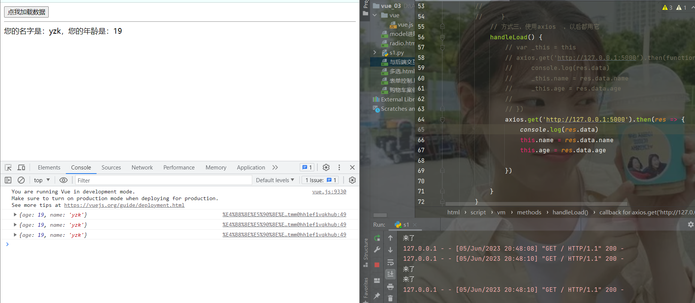This screenshot has height=303, width=695.
Task: Close the DevTools panel with the X icon
Action: 352,168
